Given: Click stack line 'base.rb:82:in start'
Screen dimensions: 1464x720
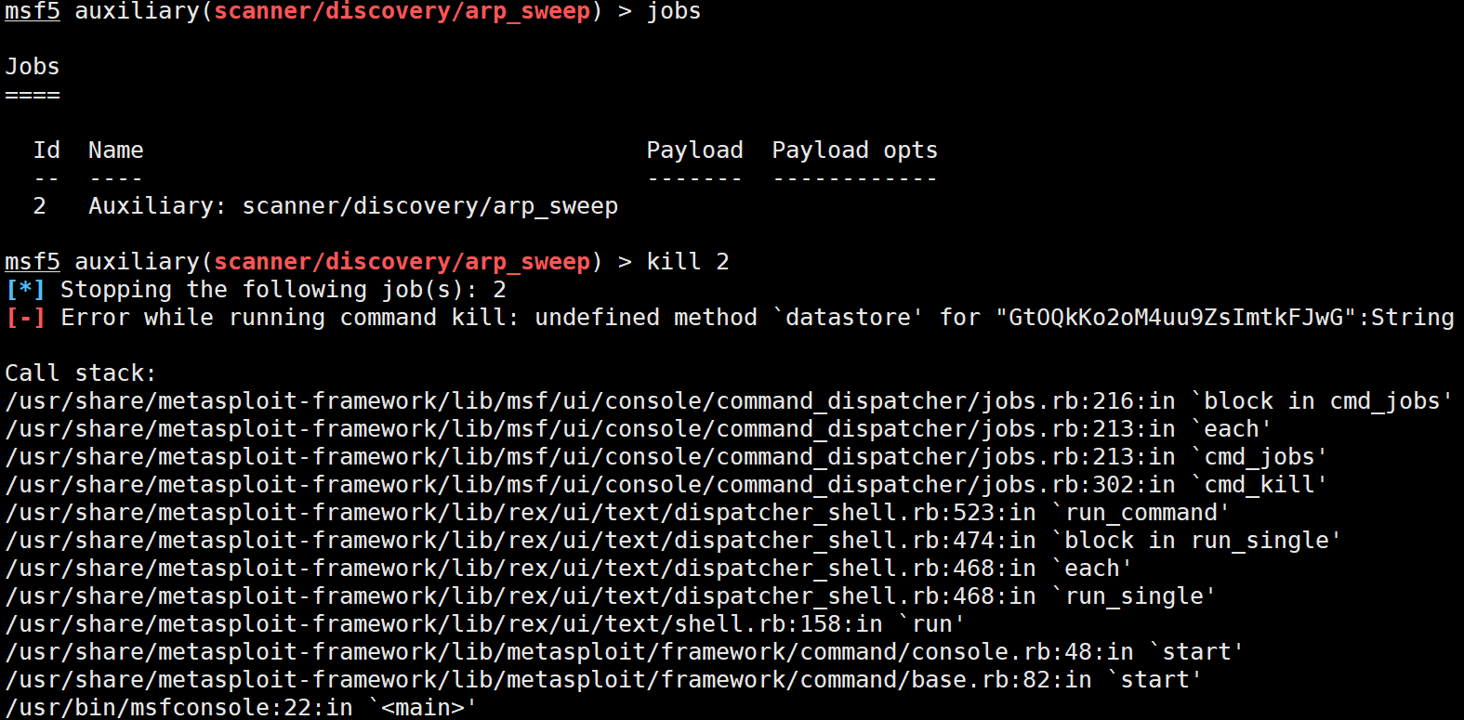Looking at the screenshot, I should pos(603,680).
